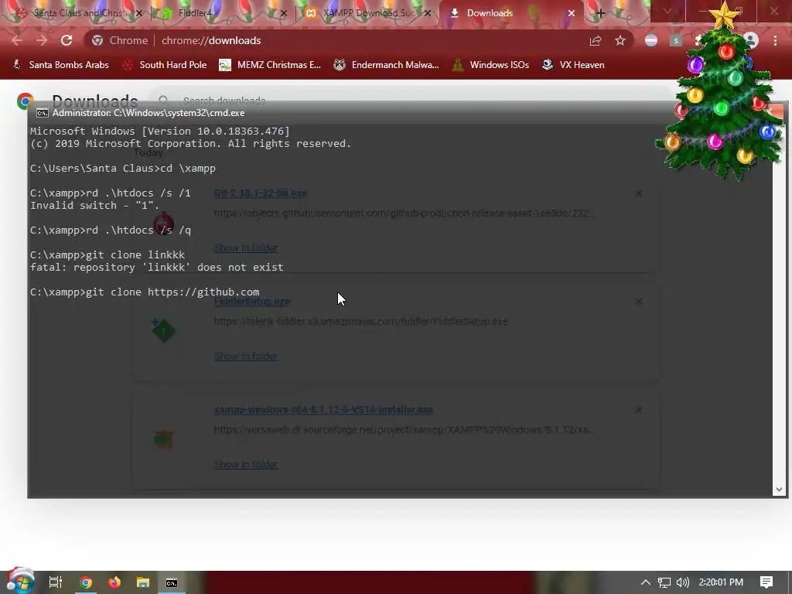Image resolution: width=792 pixels, height=594 pixels.
Task: Click the Command Prompt taskbar icon
Action: tap(172, 582)
